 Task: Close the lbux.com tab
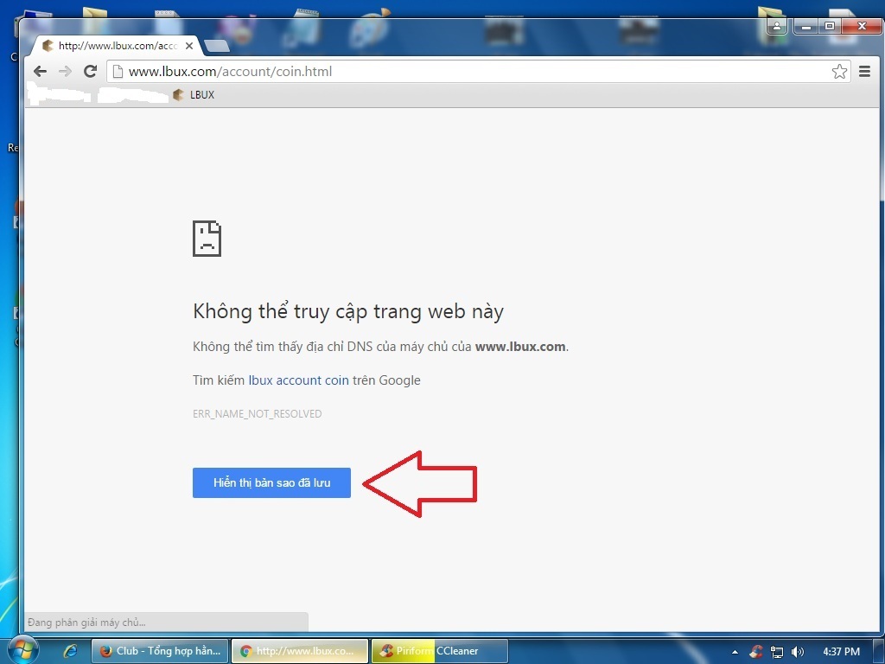(189, 46)
